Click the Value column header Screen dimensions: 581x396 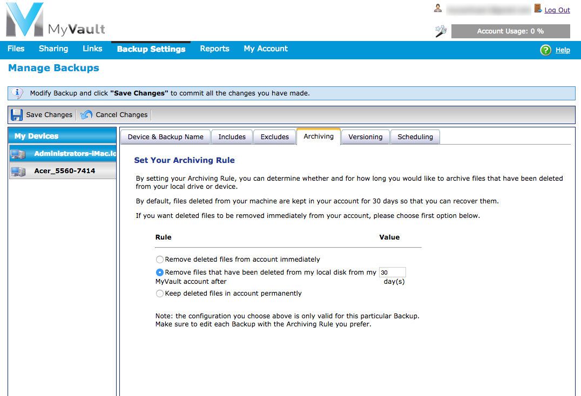[389, 237]
